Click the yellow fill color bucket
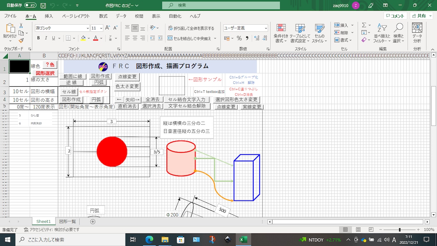437x246 pixels. 83,38
